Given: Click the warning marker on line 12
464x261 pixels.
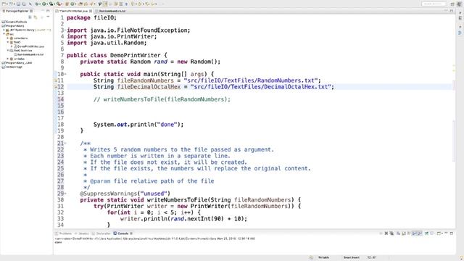Looking at the screenshot, I should point(55,87).
